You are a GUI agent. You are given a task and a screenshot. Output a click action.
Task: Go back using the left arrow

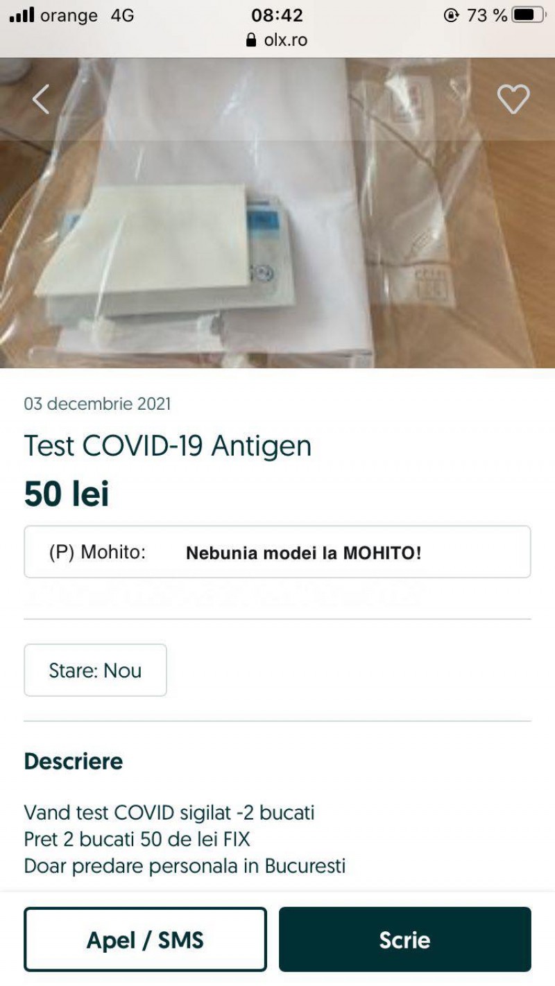pos(41,99)
